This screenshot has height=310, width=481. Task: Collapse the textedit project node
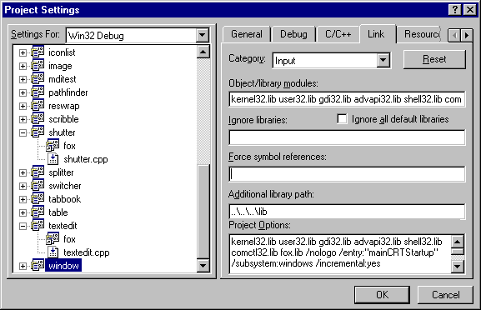point(23,226)
